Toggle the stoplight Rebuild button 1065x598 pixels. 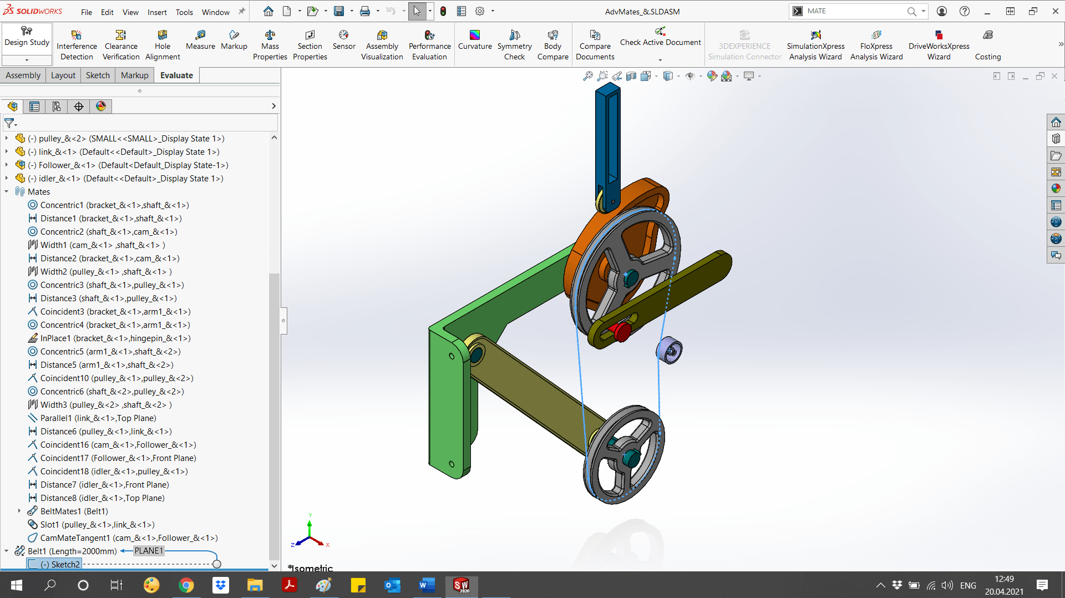443,11
